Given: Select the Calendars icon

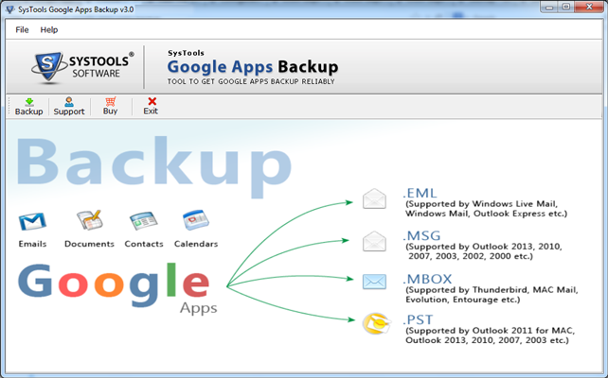Looking at the screenshot, I should click(196, 220).
